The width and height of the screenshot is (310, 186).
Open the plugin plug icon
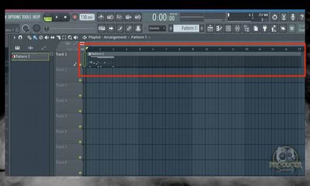pyautogui.click(x=265, y=28)
